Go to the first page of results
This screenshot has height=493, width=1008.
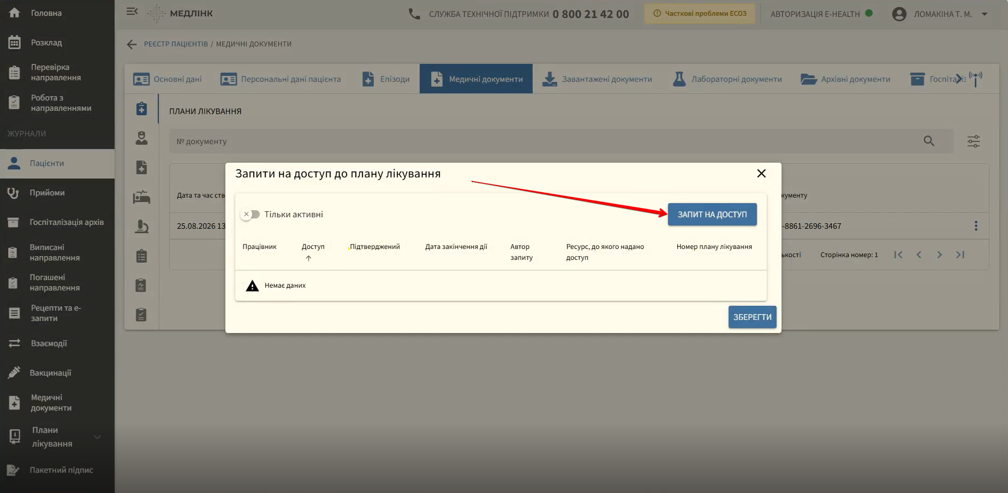point(898,254)
